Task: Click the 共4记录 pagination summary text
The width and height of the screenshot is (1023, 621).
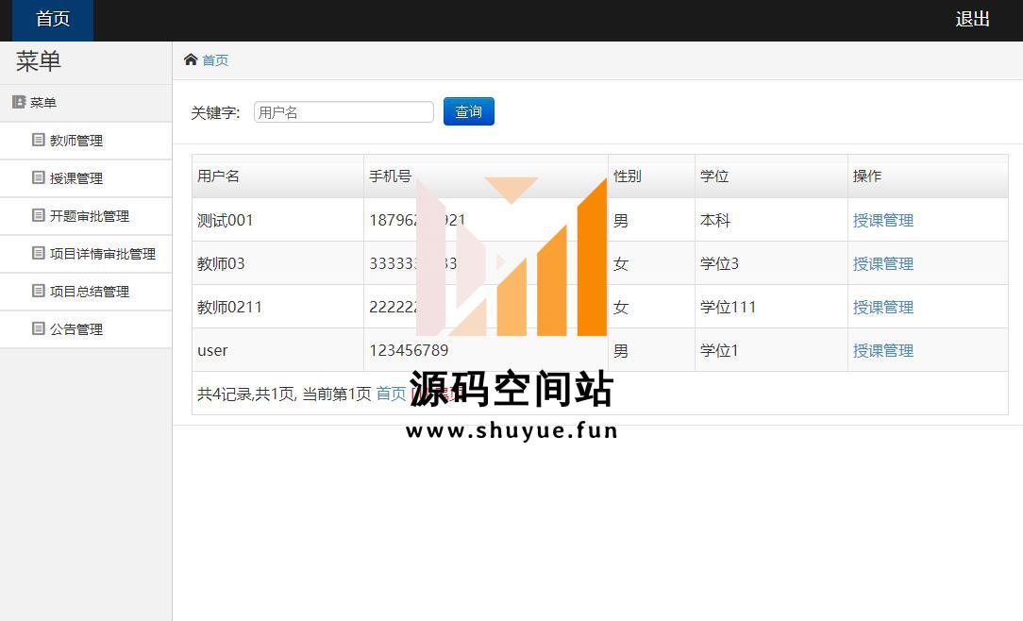Action: coord(284,394)
